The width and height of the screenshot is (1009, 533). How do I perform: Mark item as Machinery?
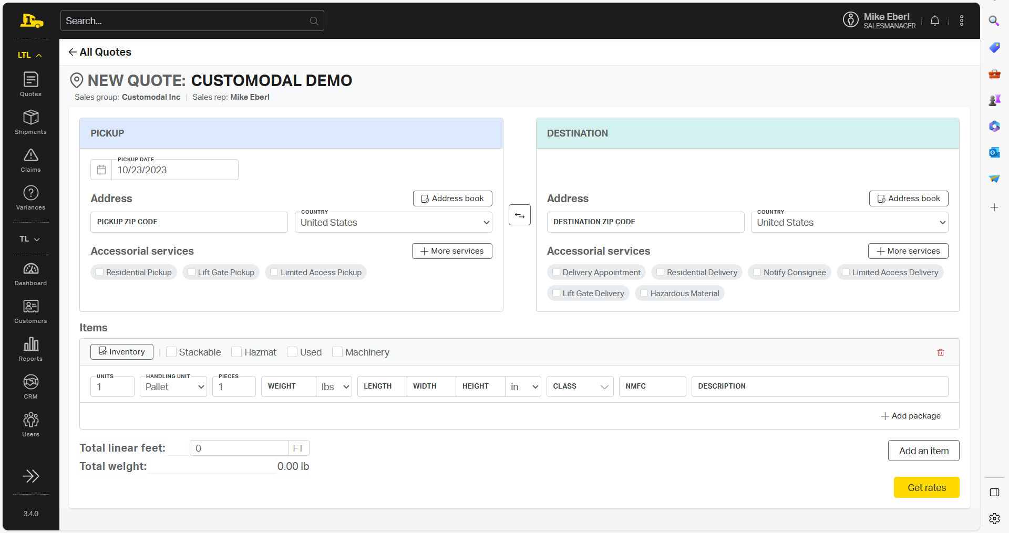(x=337, y=352)
